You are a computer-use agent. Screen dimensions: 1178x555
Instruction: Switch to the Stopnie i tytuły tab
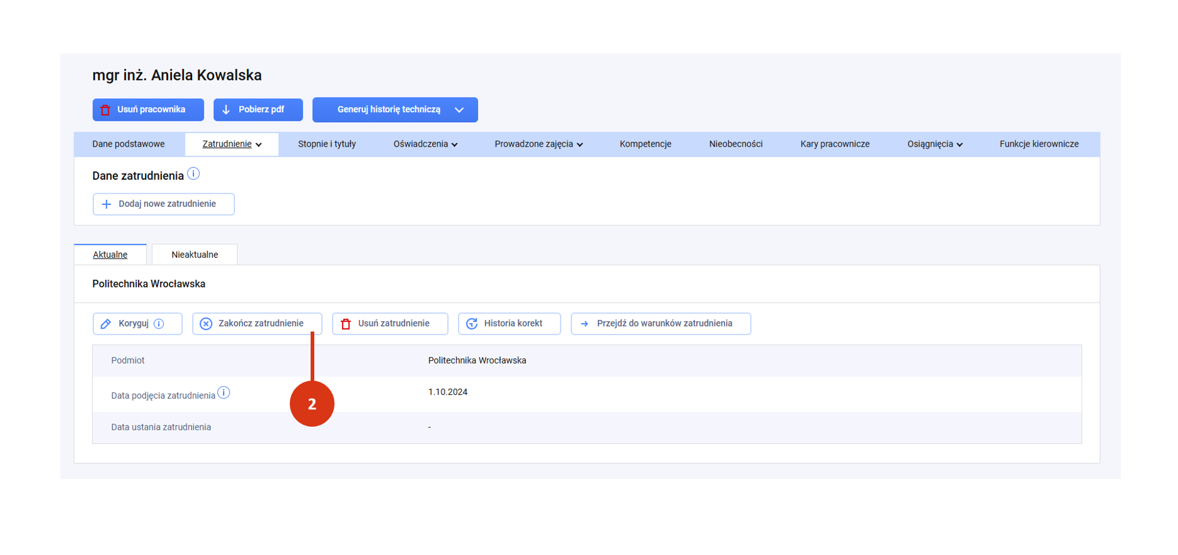coord(327,144)
